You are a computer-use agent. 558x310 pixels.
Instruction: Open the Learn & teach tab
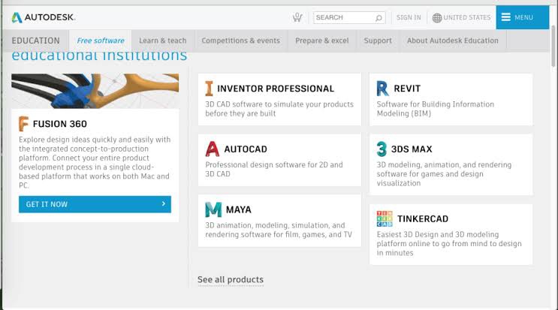pos(163,41)
